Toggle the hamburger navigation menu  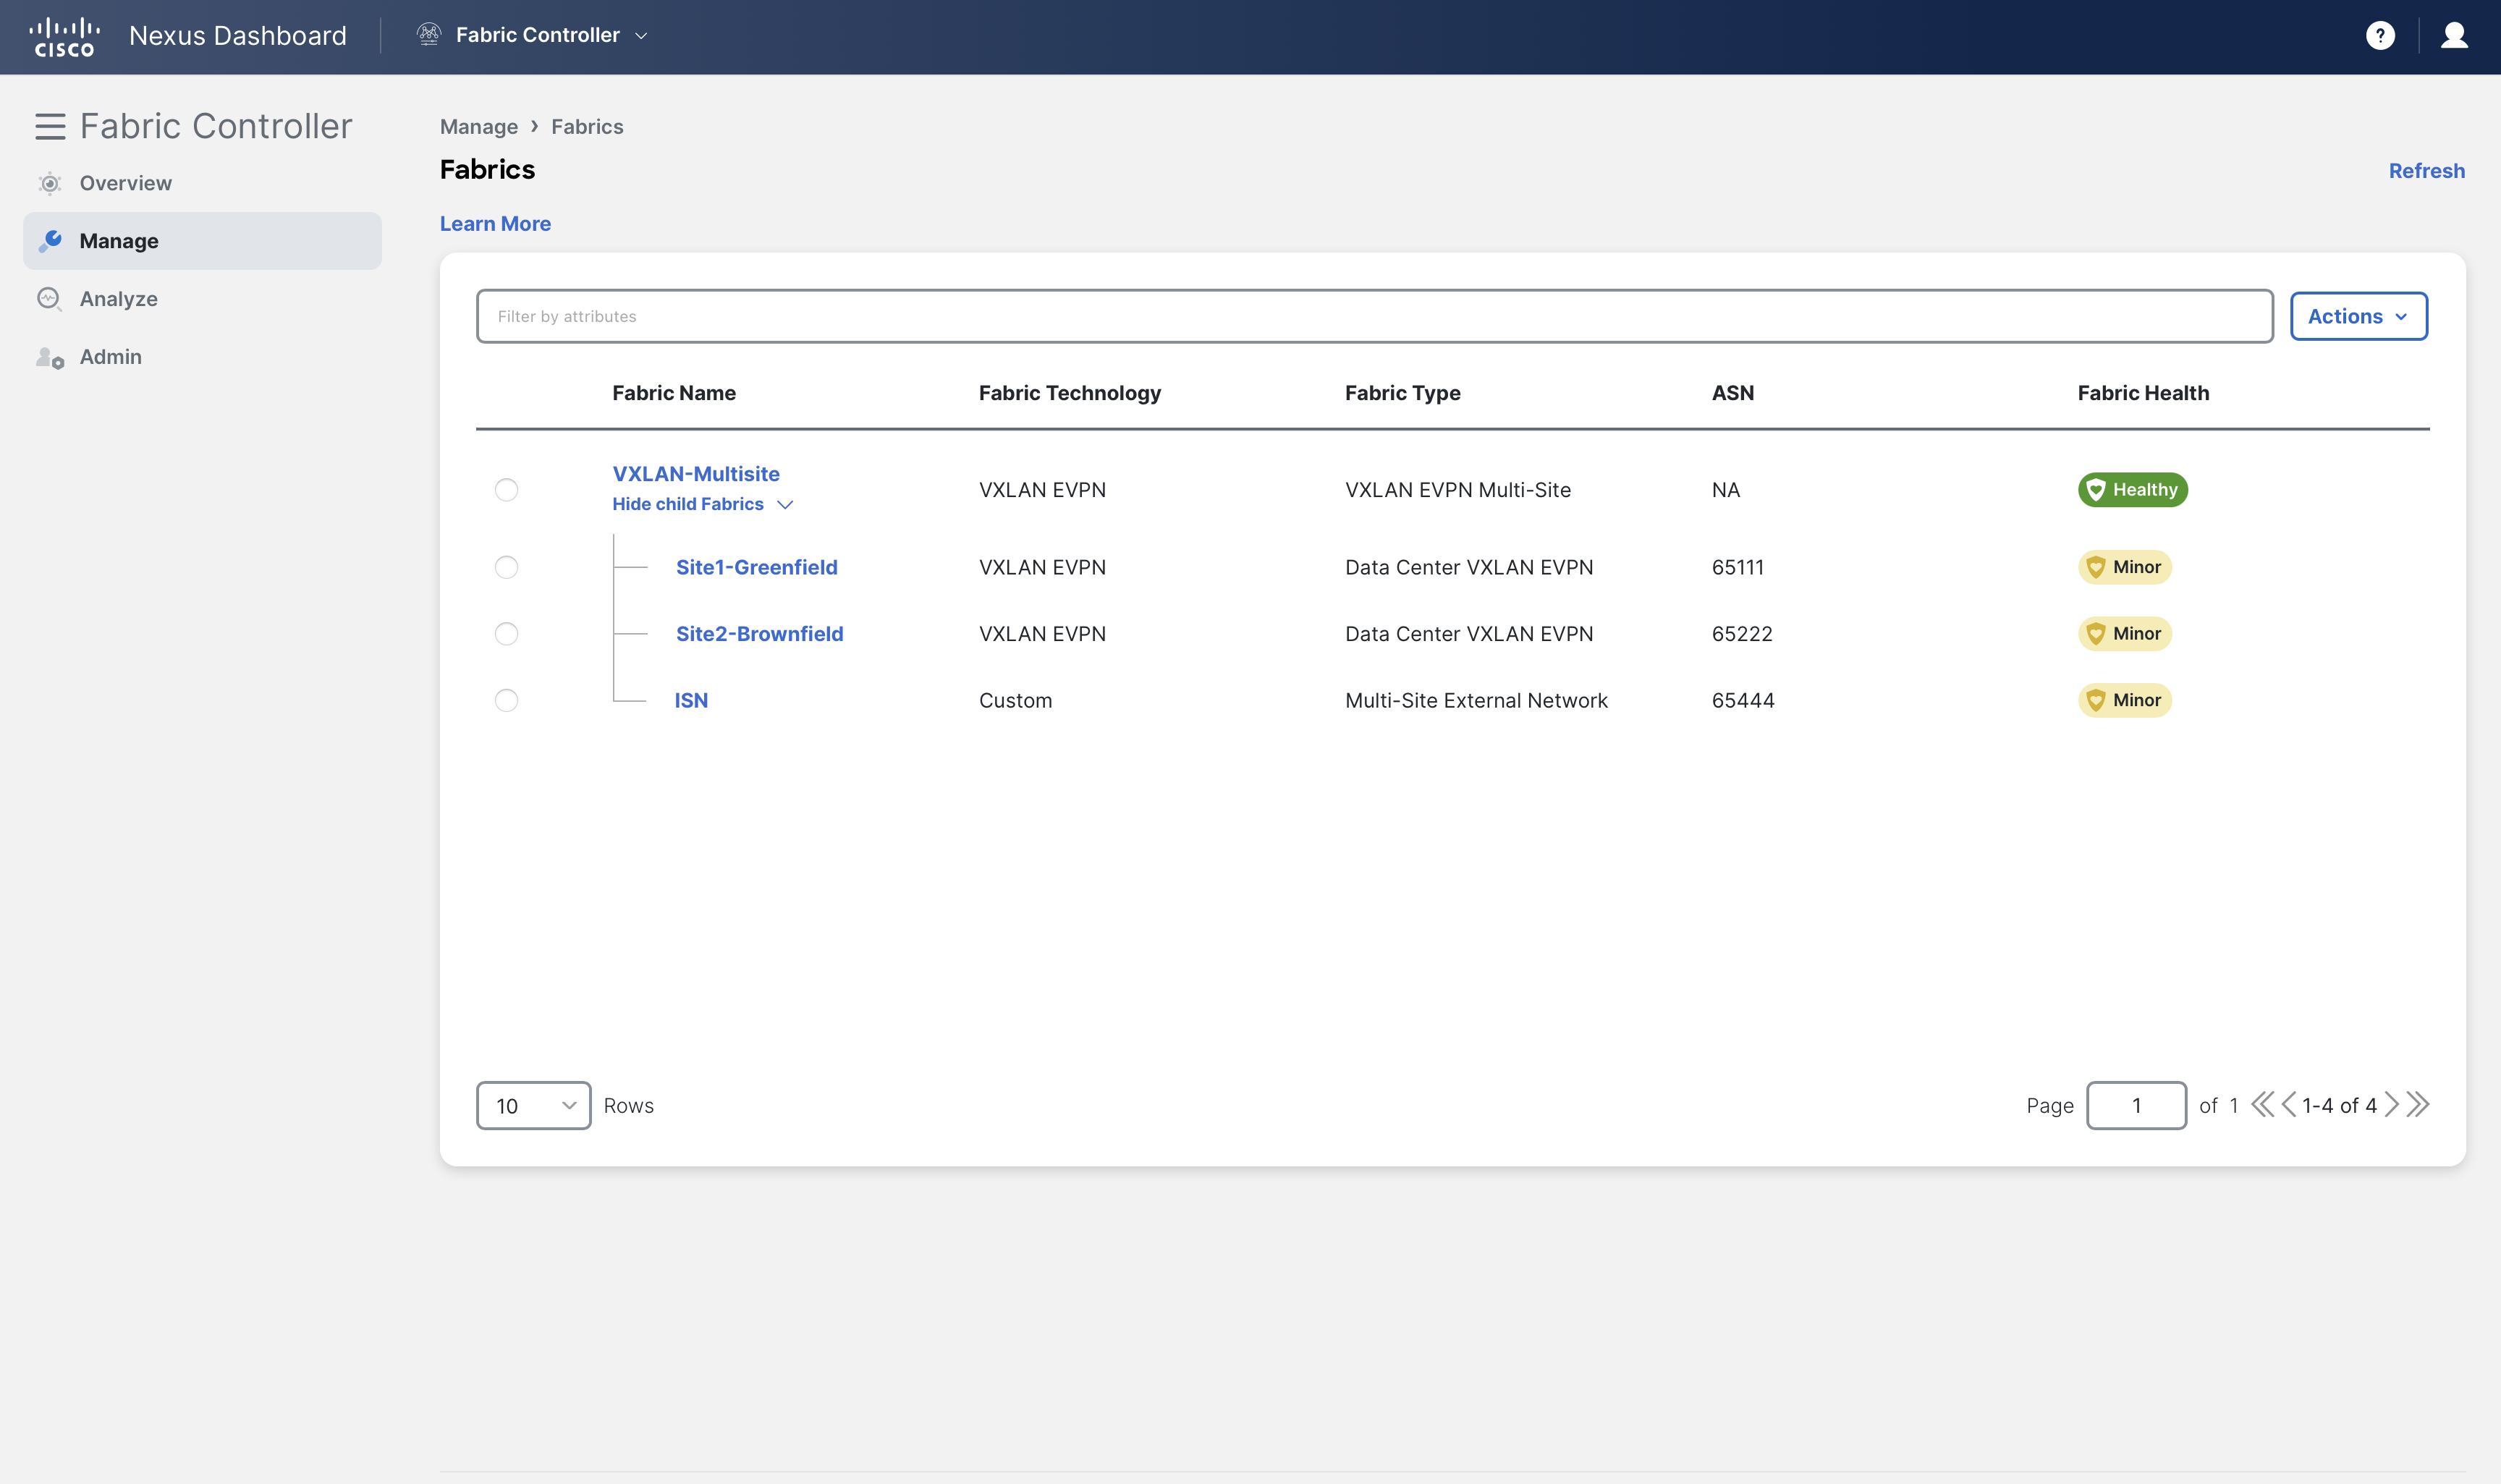50,127
